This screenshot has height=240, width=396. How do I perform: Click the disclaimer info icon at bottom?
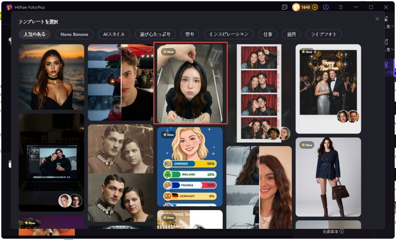(342, 232)
